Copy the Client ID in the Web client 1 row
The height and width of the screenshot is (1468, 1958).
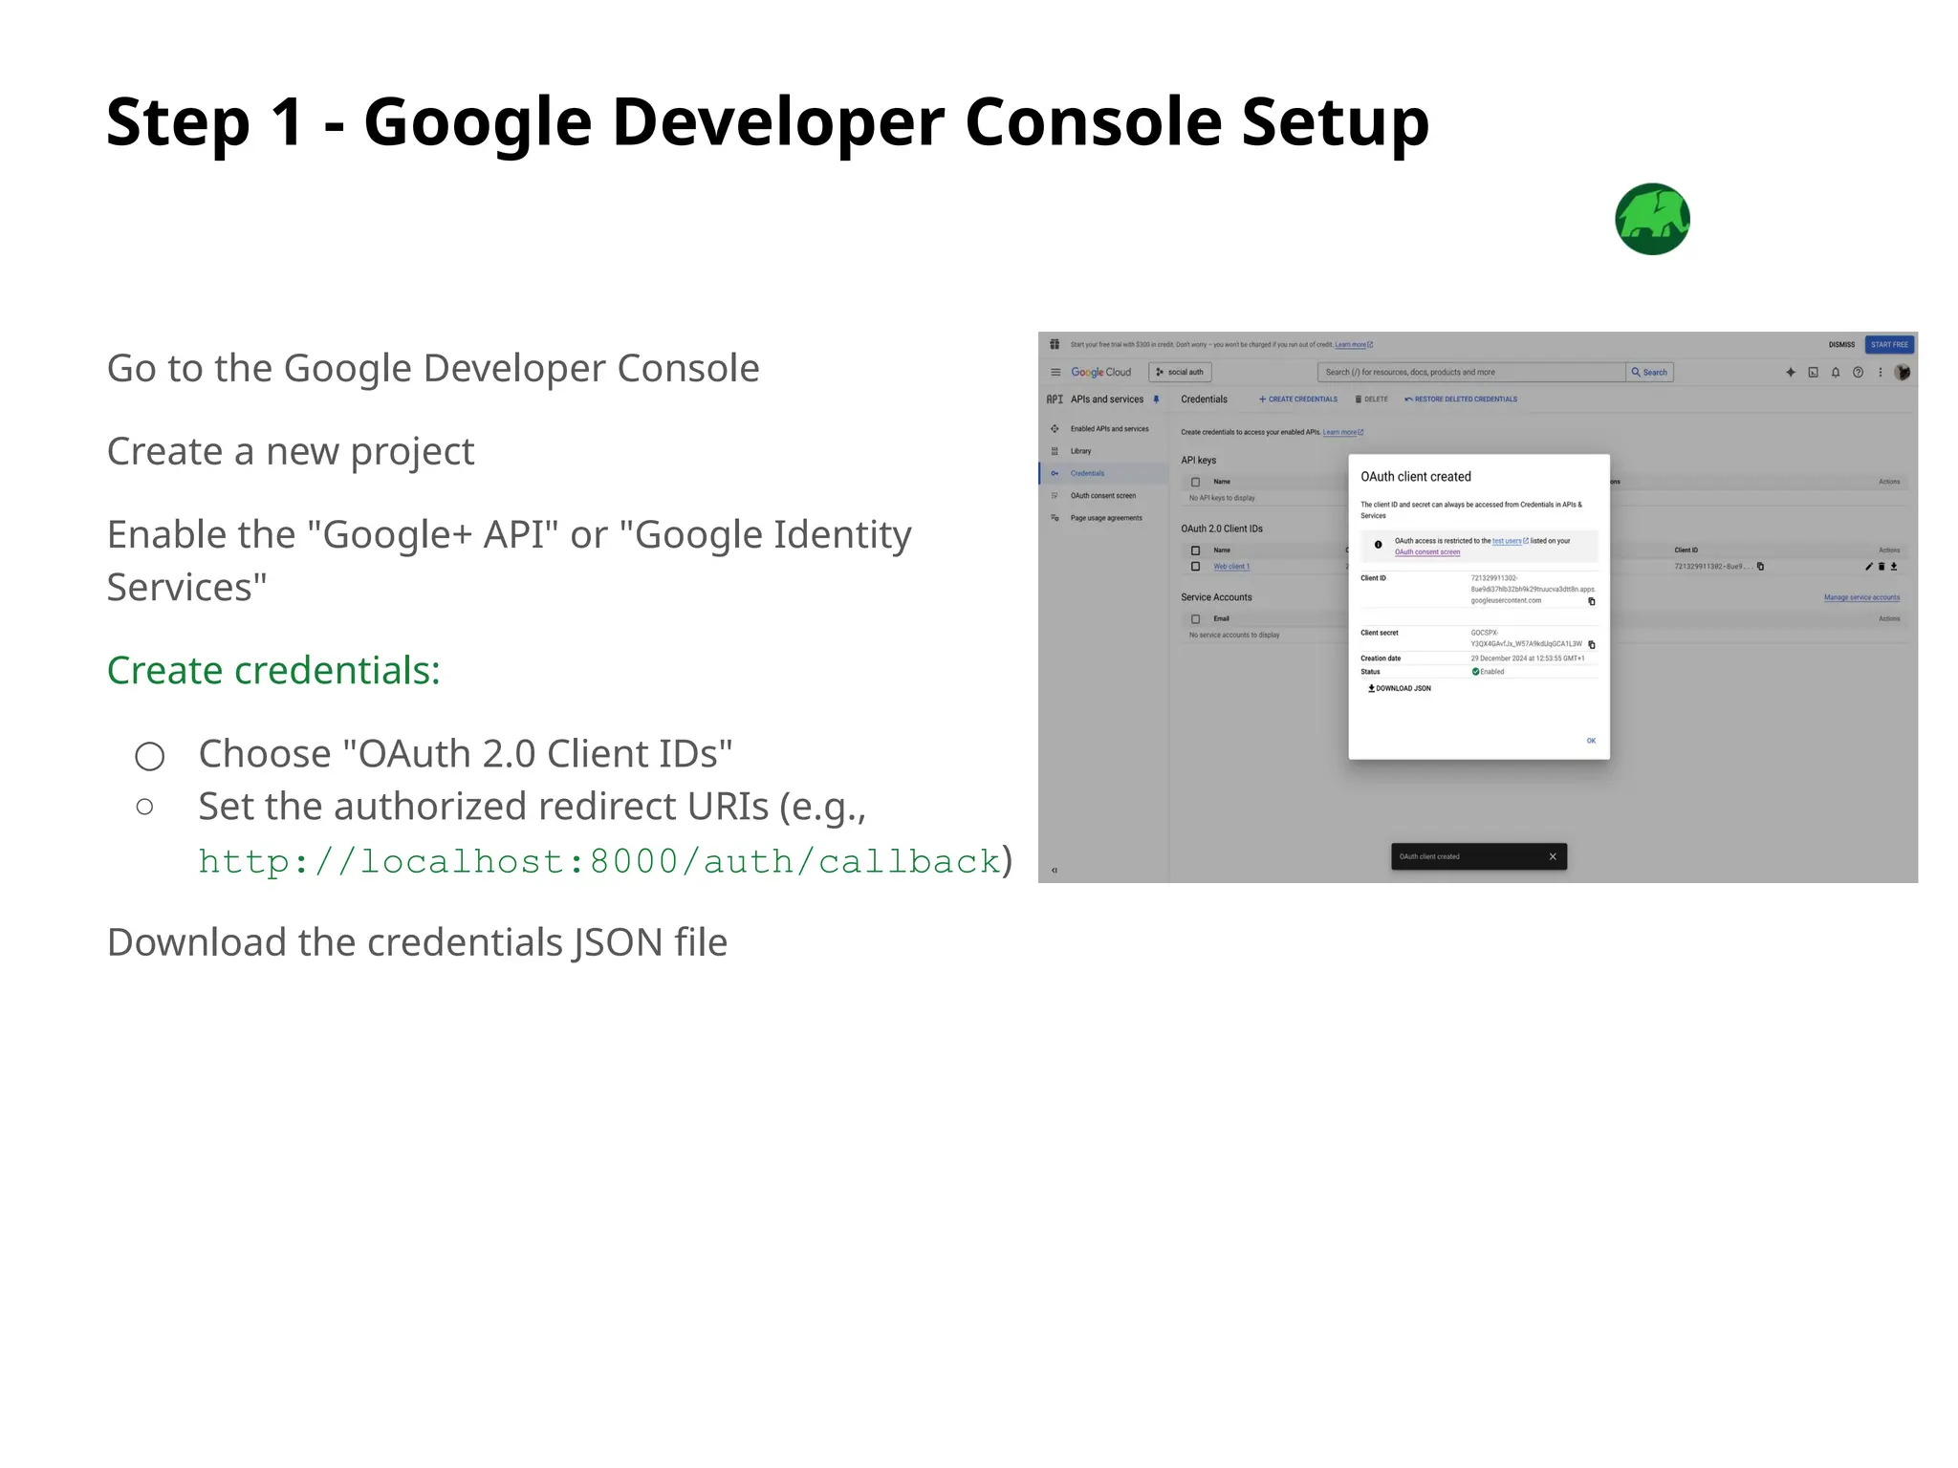[1760, 566]
